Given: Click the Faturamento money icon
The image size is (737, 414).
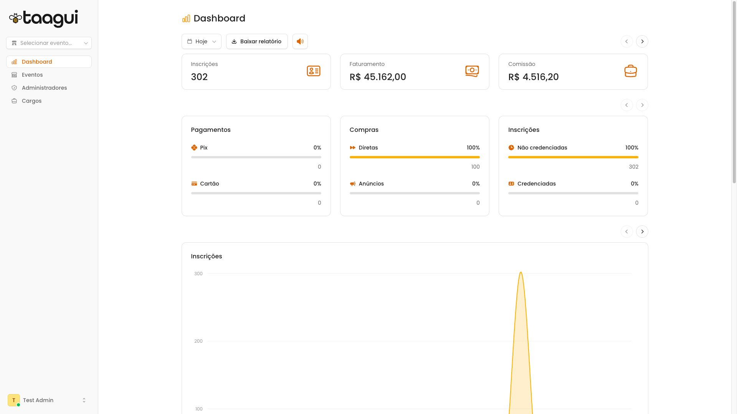Looking at the screenshot, I should click(x=472, y=71).
